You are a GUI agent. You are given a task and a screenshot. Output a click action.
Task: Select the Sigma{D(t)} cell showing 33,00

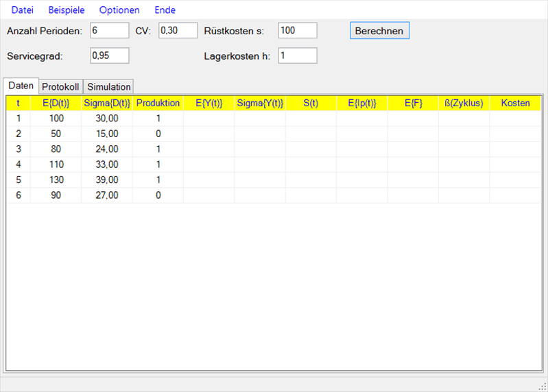[x=107, y=164]
